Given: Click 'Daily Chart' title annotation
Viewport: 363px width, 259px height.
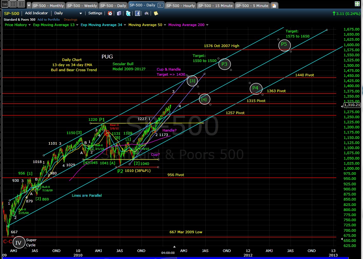Looking at the screenshot, I should click(72, 60).
